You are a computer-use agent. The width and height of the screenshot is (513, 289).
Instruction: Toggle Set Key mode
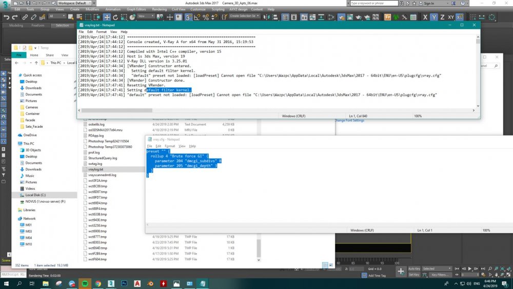(x=413, y=275)
